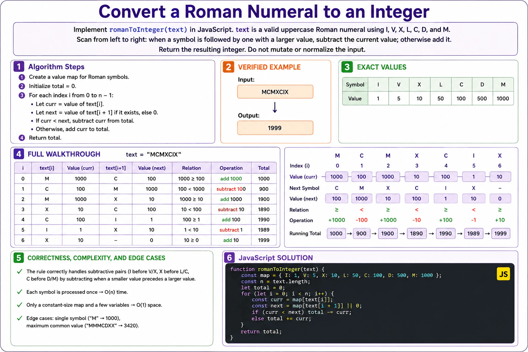Screen dimensions: 528x352
Task: Click 'subtract 100' in the walkthrough table
Action: click(231, 189)
